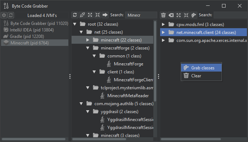
Task: Choose Grab classes from context menu
Action: (201, 68)
